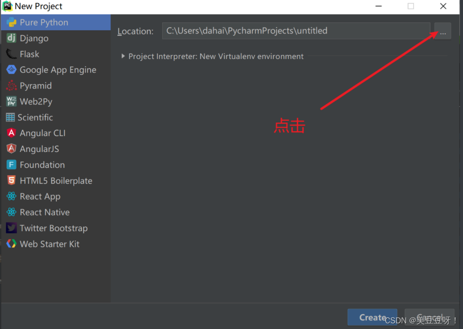The height and width of the screenshot is (329, 463).
Task: Minimize the New Project window
Action: [378, 6]
